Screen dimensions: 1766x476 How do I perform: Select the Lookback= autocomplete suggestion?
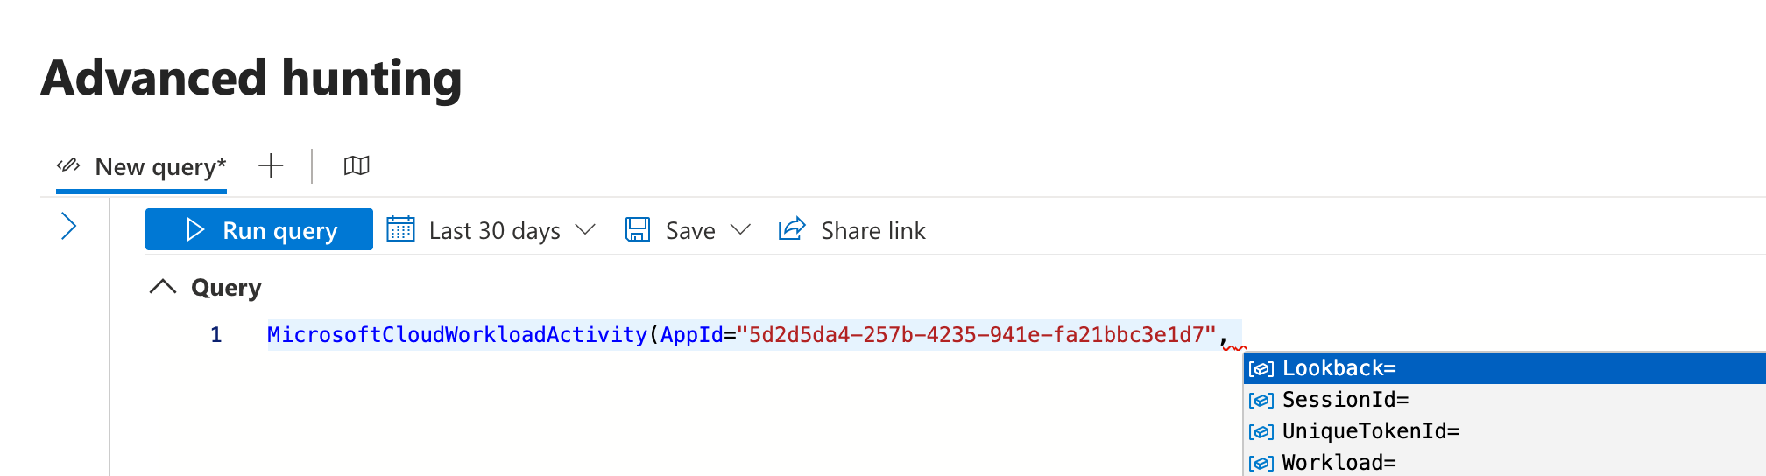pos(1339,368)
